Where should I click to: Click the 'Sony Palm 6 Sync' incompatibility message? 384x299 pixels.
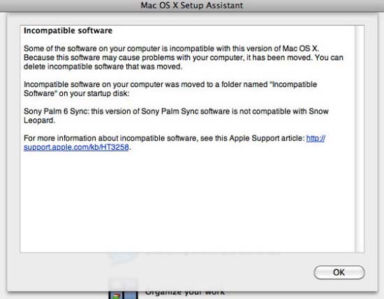click(176, 116)
